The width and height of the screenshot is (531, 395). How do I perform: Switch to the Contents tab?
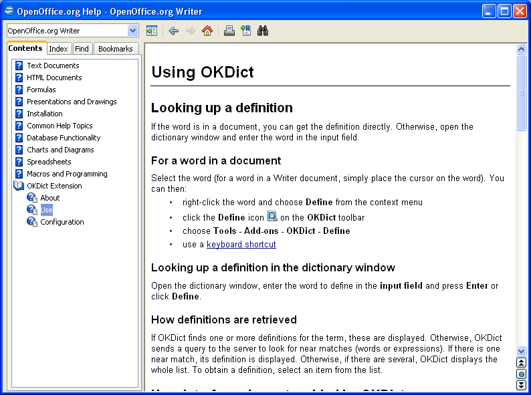coord(25,48)
